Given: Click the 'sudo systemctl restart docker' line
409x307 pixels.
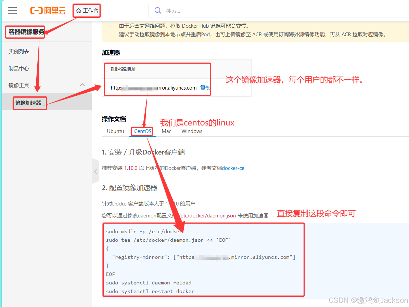Looking at the screenshot, I should (150, 291).
